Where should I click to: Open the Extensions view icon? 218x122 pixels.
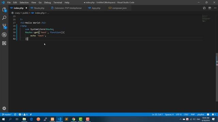4,43
